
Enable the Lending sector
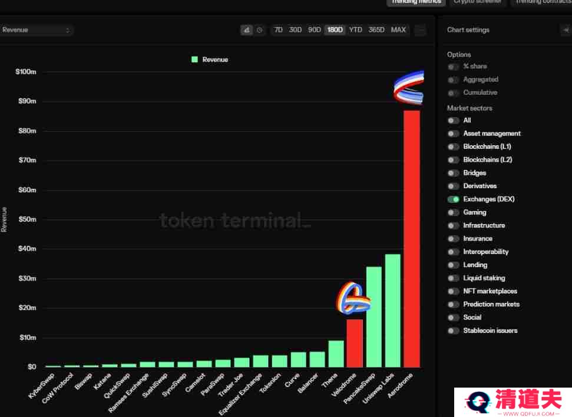(x=454, y=265)
